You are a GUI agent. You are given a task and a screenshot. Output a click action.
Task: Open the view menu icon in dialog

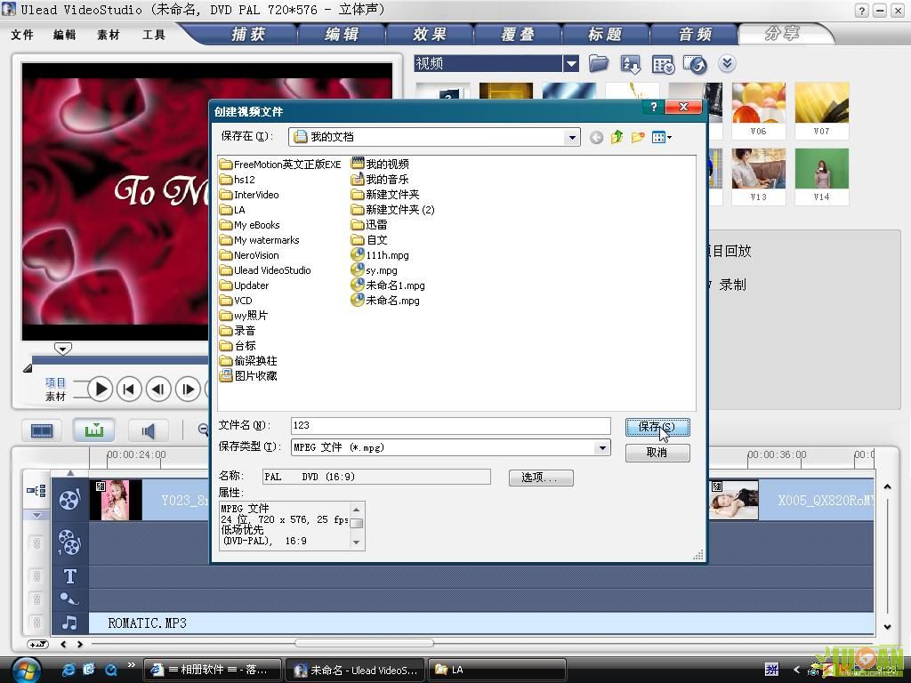coord(661,138)
